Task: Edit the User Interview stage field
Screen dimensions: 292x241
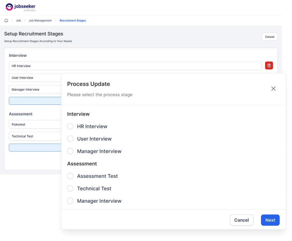Action: click(35, 78)
